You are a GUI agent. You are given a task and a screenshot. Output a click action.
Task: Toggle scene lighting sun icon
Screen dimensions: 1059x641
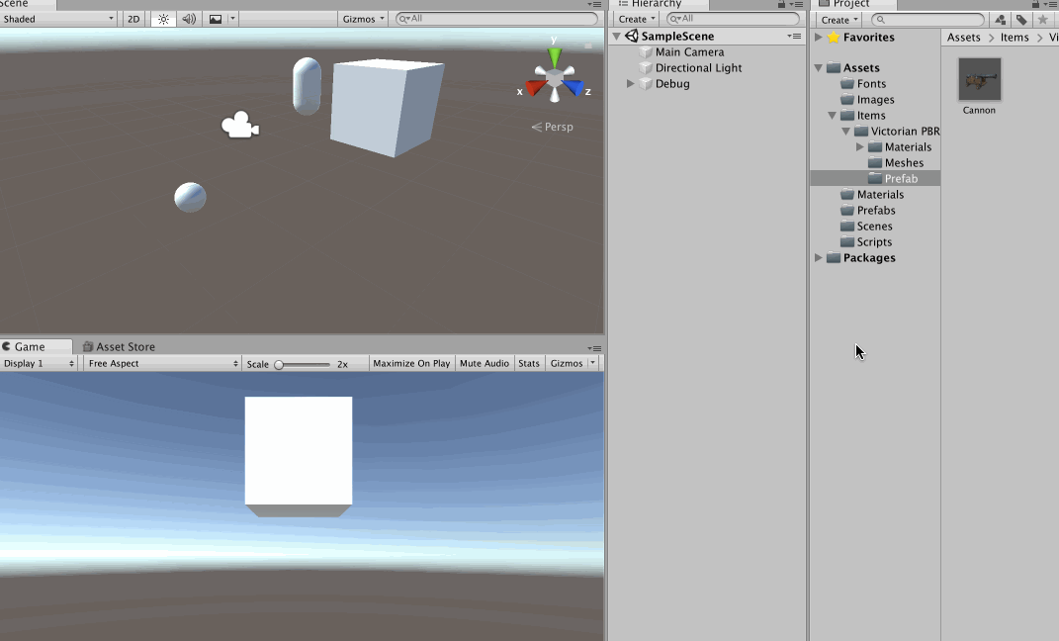[164, 19]
